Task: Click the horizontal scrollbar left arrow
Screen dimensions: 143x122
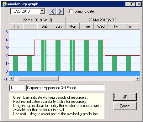Action: 12,79
